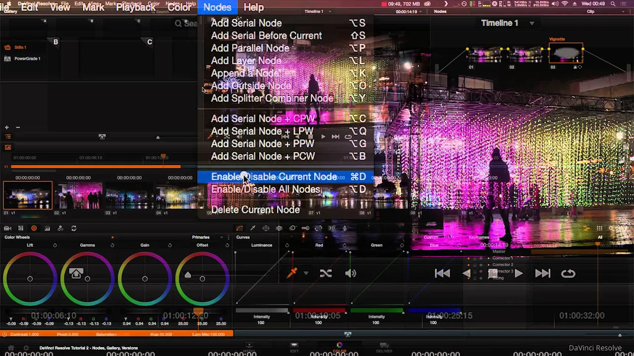The height and width of the screenshot is (356, 634).
Task: Reset the Gamma color wheel
Action: point(112,245)
